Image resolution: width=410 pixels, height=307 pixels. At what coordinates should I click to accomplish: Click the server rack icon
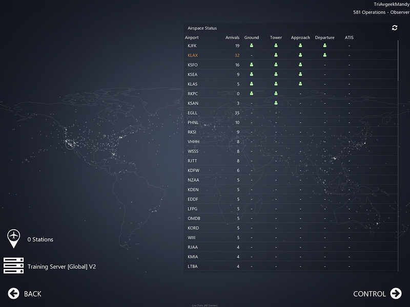pos(14,266)
